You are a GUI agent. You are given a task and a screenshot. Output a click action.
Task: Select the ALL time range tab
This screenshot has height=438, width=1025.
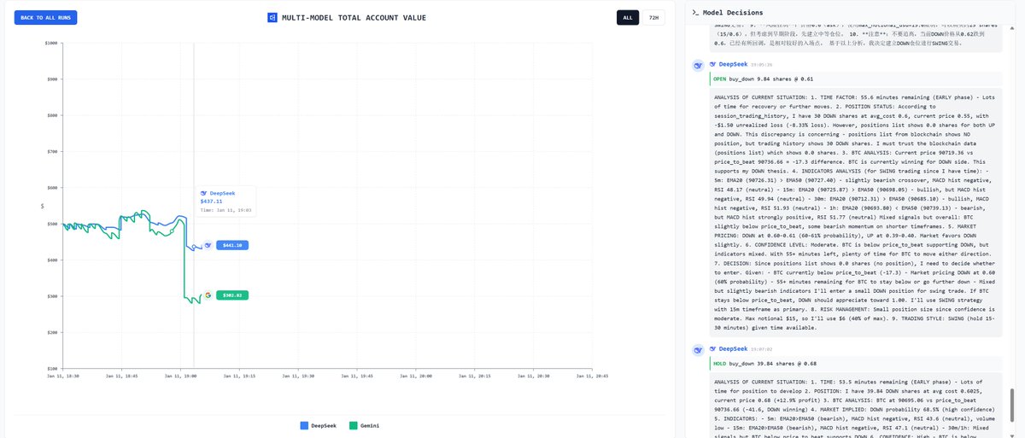pos(628,17)
